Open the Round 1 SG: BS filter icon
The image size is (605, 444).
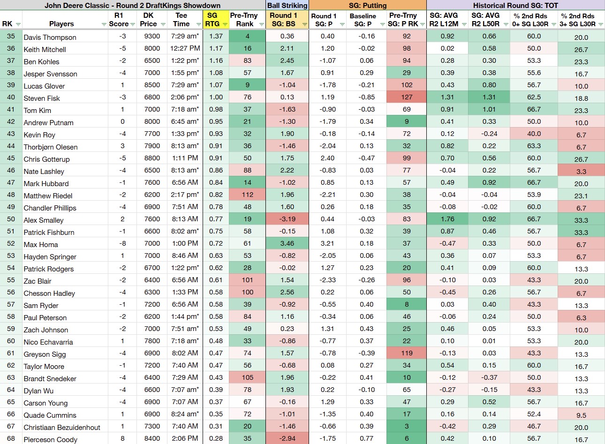tap(305, 24)
